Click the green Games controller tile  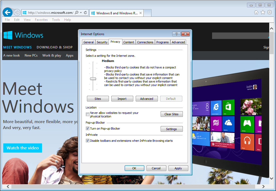(247, 124)
